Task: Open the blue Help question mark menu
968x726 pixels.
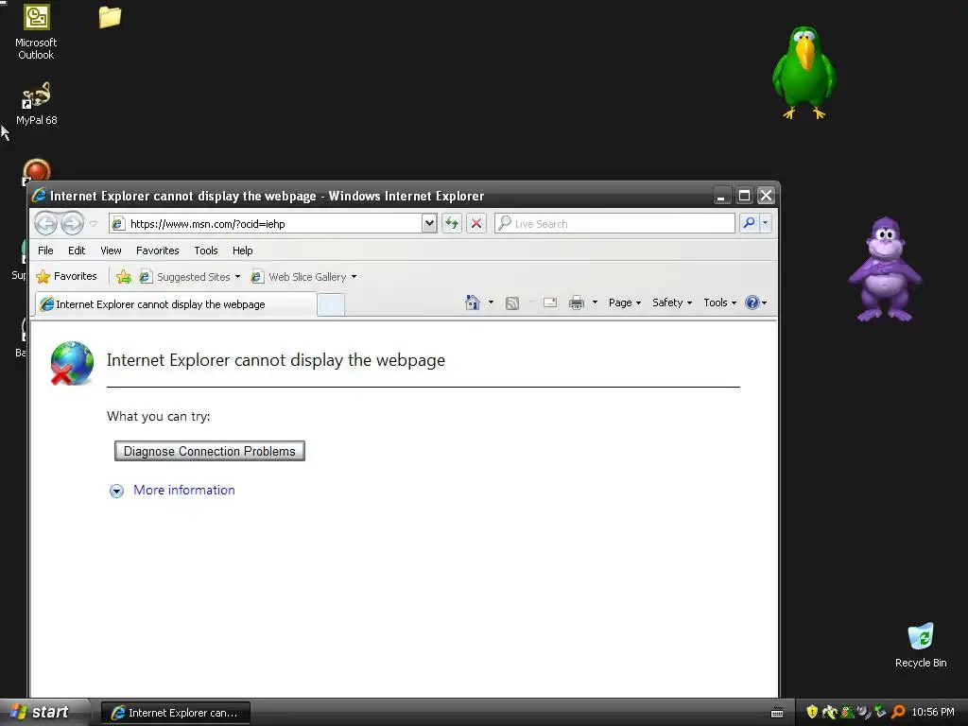Action: tap(755, 302)
